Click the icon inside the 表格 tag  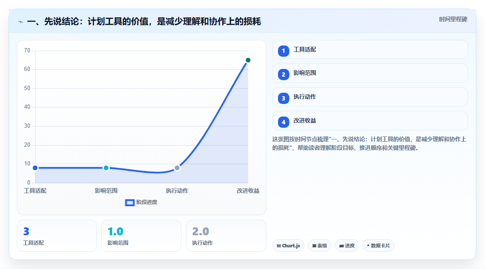coord(314,246)
